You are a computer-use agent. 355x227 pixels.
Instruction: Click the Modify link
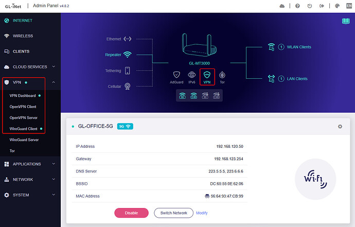point(202,213)
